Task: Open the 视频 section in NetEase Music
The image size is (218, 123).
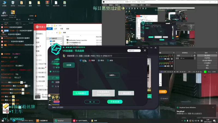Action: point(38,42)
